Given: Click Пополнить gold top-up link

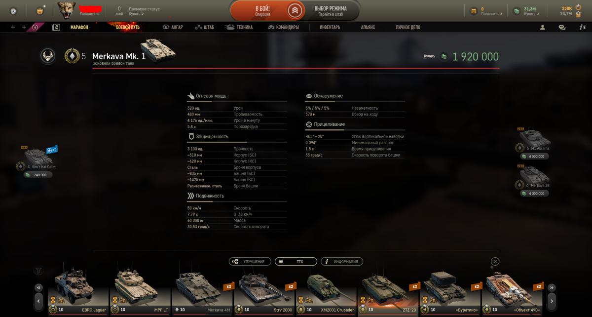Looking at the screenshot, I should point(491,14).
